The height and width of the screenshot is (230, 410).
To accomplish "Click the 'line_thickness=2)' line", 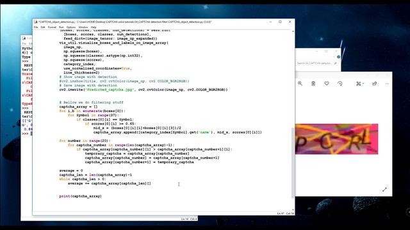I will [81, 72].
